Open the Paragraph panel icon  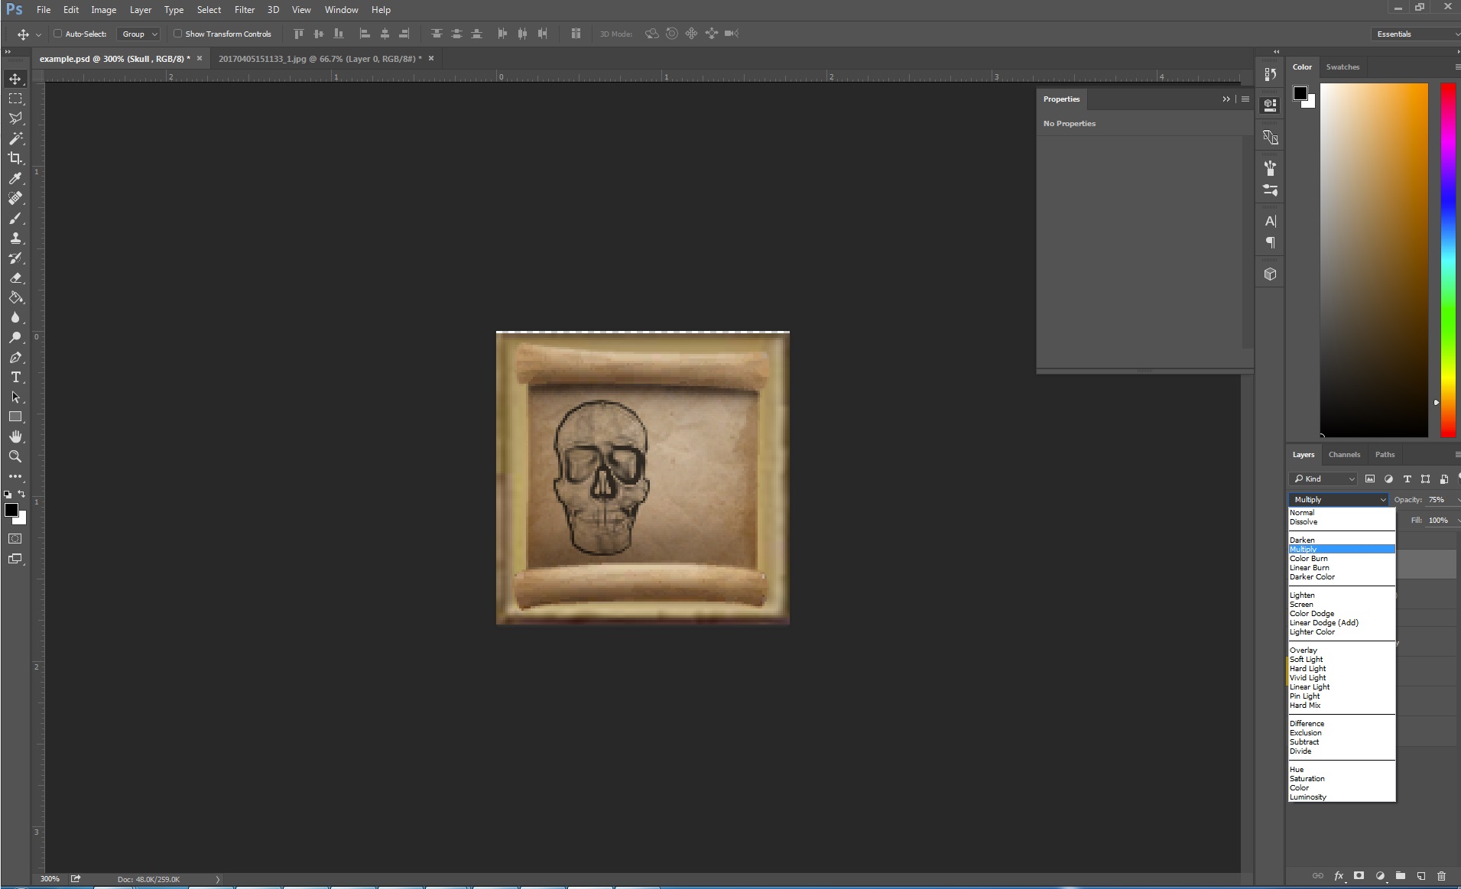click(x=1270, y=242)
